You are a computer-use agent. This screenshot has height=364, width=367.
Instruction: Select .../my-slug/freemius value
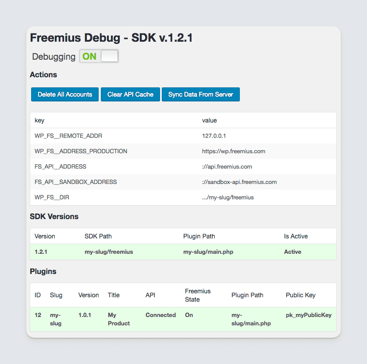228,197
